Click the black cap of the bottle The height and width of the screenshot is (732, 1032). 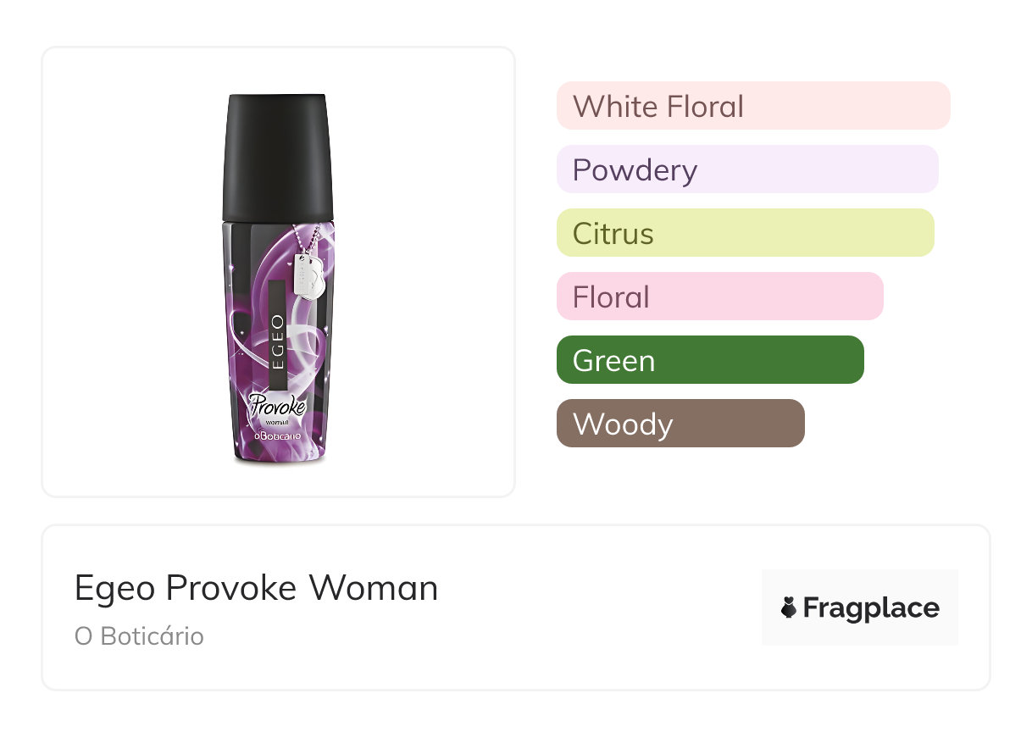coord(278,157)
